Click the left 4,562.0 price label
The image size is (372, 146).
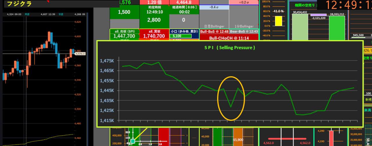269,143
